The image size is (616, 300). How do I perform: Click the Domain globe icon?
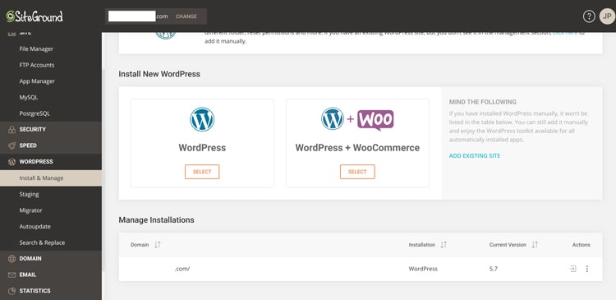[11, 259]
